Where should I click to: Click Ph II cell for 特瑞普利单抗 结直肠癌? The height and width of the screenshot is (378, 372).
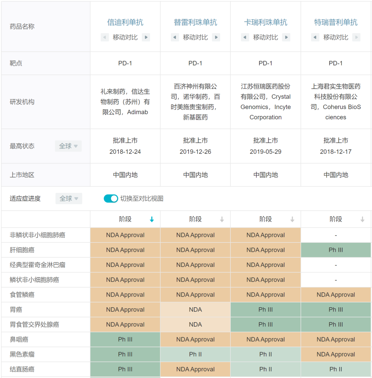click(x=335, y=369)
